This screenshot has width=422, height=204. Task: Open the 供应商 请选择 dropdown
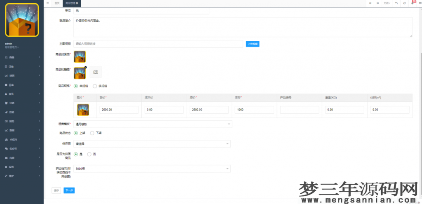(152, 144)
